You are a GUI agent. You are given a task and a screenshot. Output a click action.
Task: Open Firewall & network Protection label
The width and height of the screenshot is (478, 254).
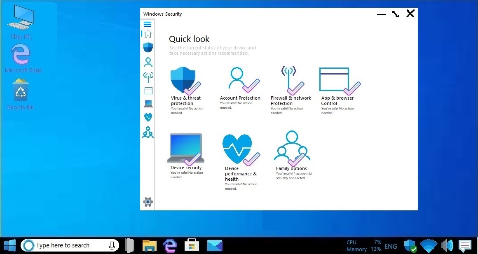click(x=291, y=100)
